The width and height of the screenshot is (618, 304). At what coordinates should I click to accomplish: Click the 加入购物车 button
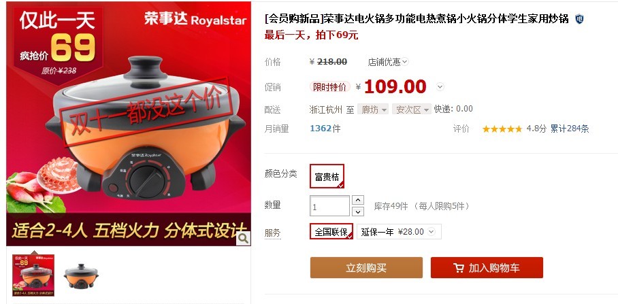click(x=487, y=268)
